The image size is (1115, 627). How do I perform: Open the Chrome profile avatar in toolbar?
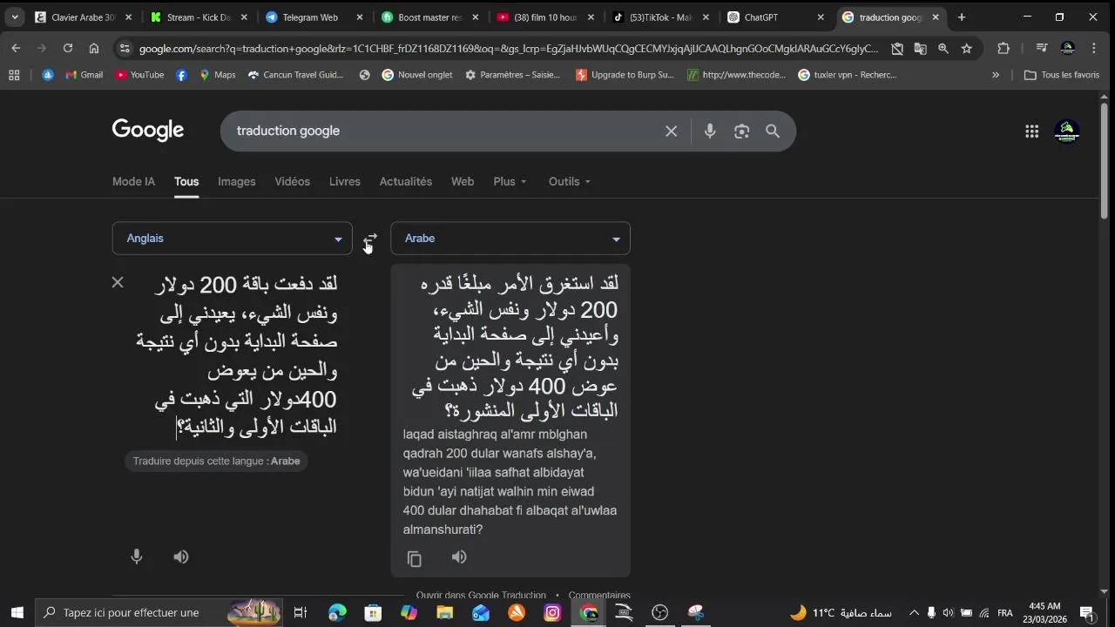1068,49
